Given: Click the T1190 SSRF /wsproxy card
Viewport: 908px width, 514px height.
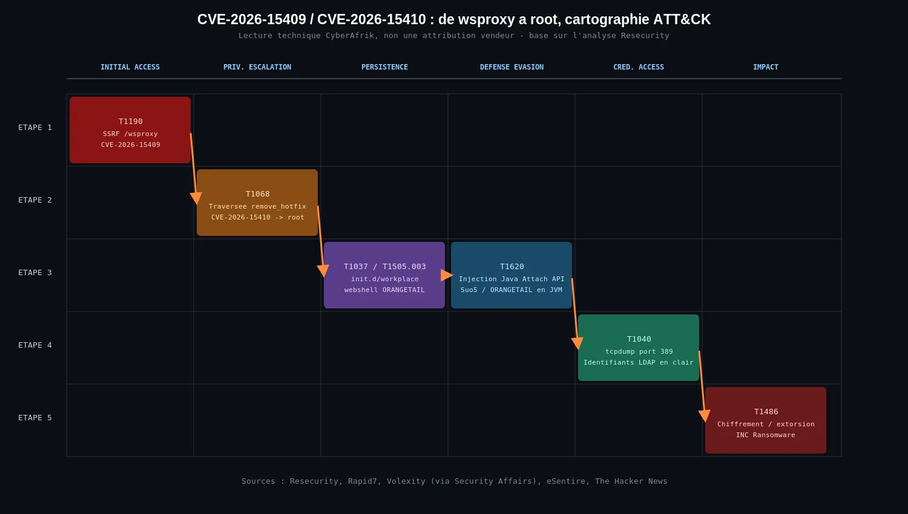Looking at the screenshot, I should [x=130, y=130].
